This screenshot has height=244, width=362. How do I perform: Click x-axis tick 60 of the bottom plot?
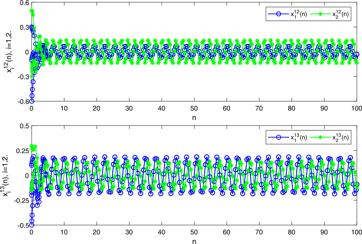pos(227,232)
